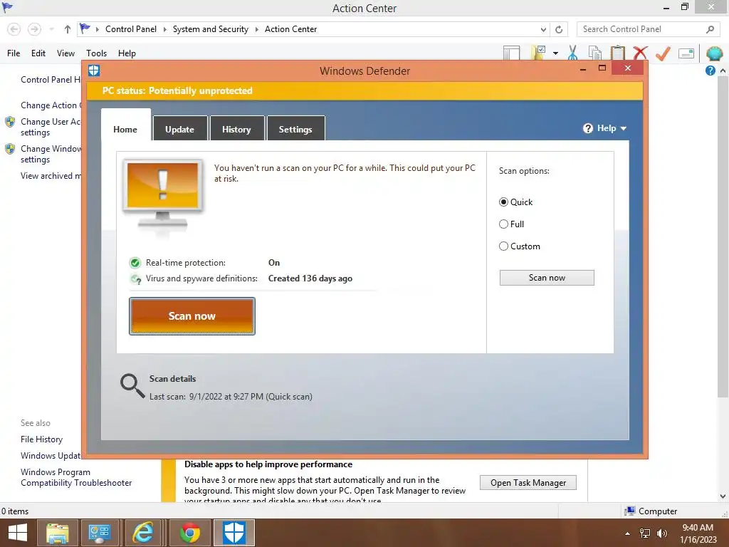Click the Back arrow in Action Center

click(x=14, y=29)
